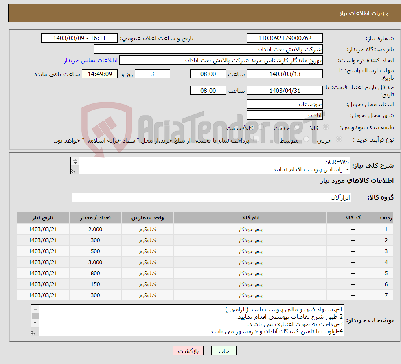Select the کالا/خدمت radio button
This screenshot has width=401, height=364.
click(261, 127)
